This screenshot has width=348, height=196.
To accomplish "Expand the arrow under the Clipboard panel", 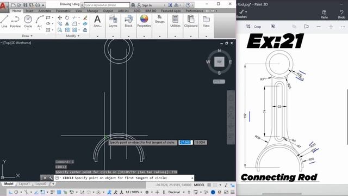I will pos(191,36).
